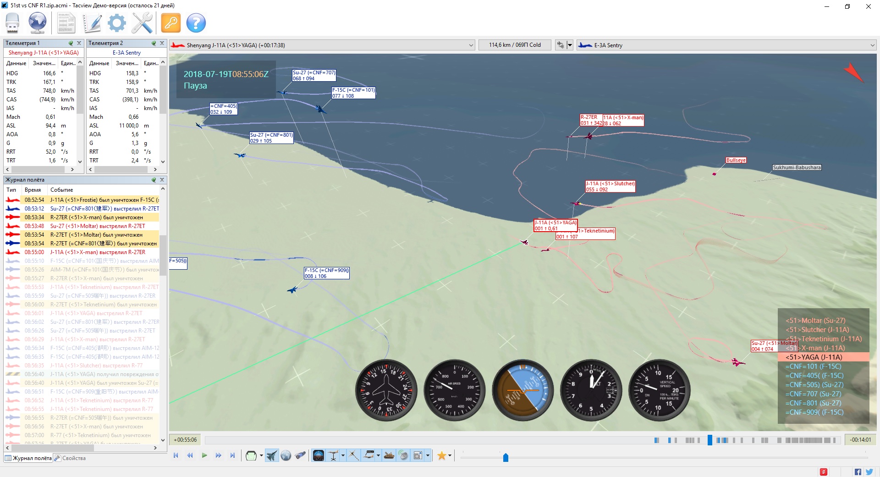Close the Телеметрия 1 panel

coord(79,43)
